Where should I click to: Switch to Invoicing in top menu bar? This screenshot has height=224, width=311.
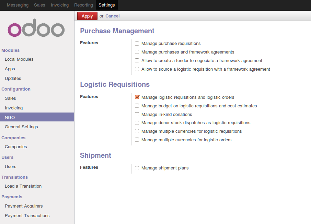pyautogui.click(x=60, y=5)
